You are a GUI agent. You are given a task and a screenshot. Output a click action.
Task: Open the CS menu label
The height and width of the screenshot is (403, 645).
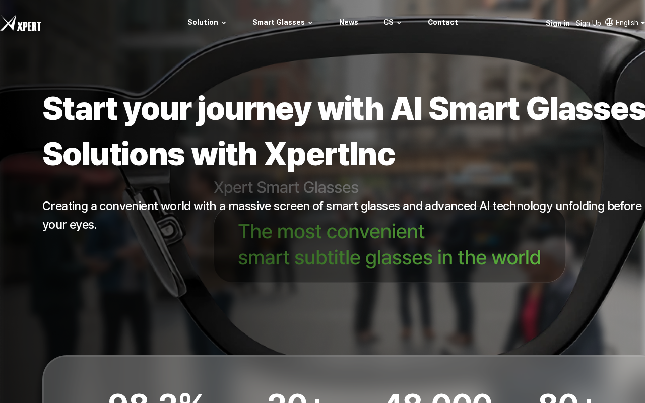click(x=389, y=22)
